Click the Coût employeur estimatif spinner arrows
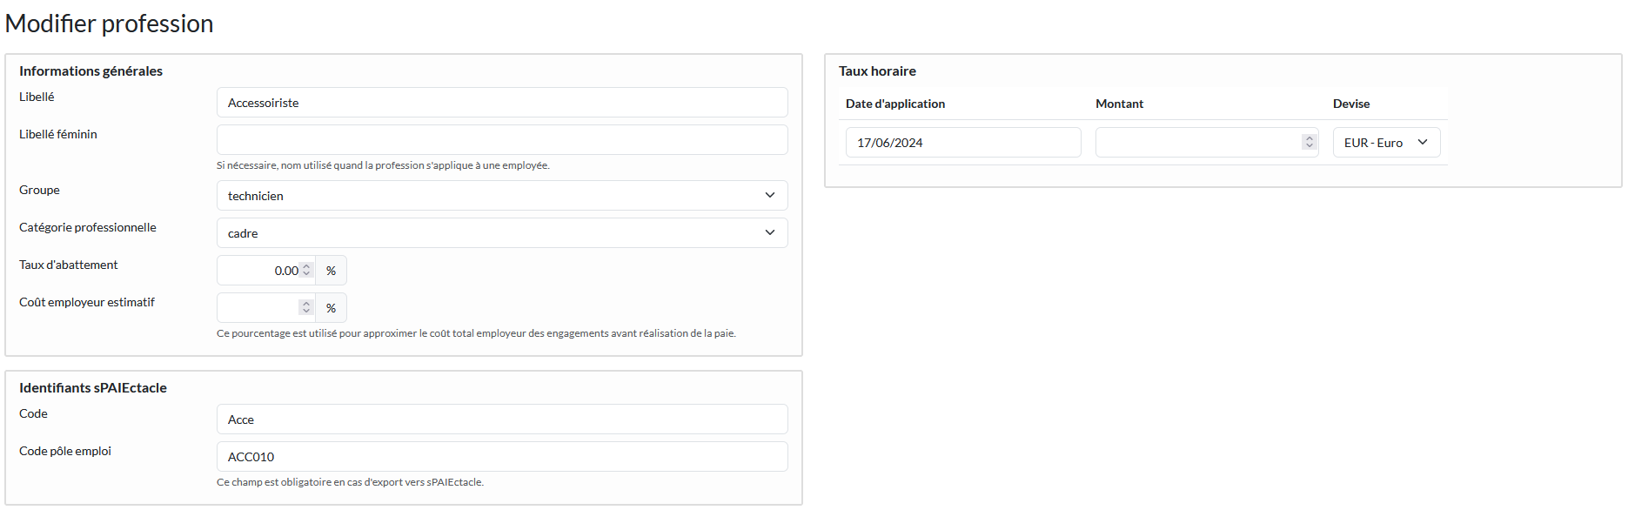The width and height of the screenshot is (1628, 510). click(x=305, y=308)
